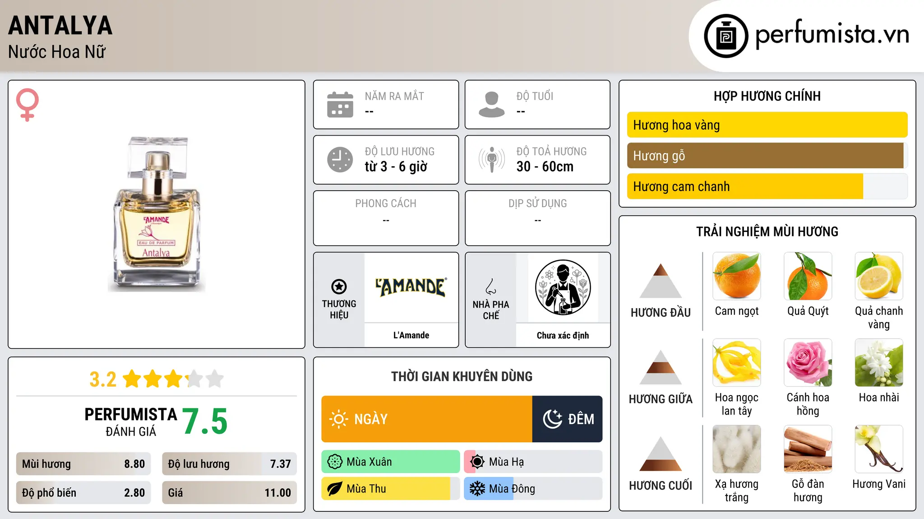
Task: Select the Quả chanh vàng lemon image
Action: click(x=879, y=276)
